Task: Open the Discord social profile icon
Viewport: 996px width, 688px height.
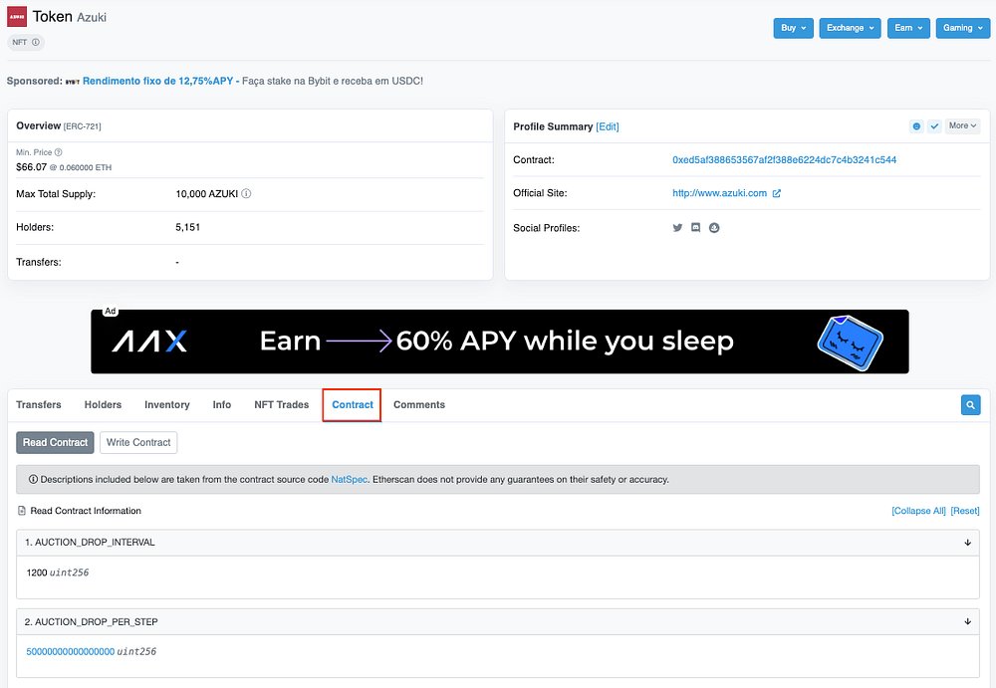Action: (x=696, y=227)
